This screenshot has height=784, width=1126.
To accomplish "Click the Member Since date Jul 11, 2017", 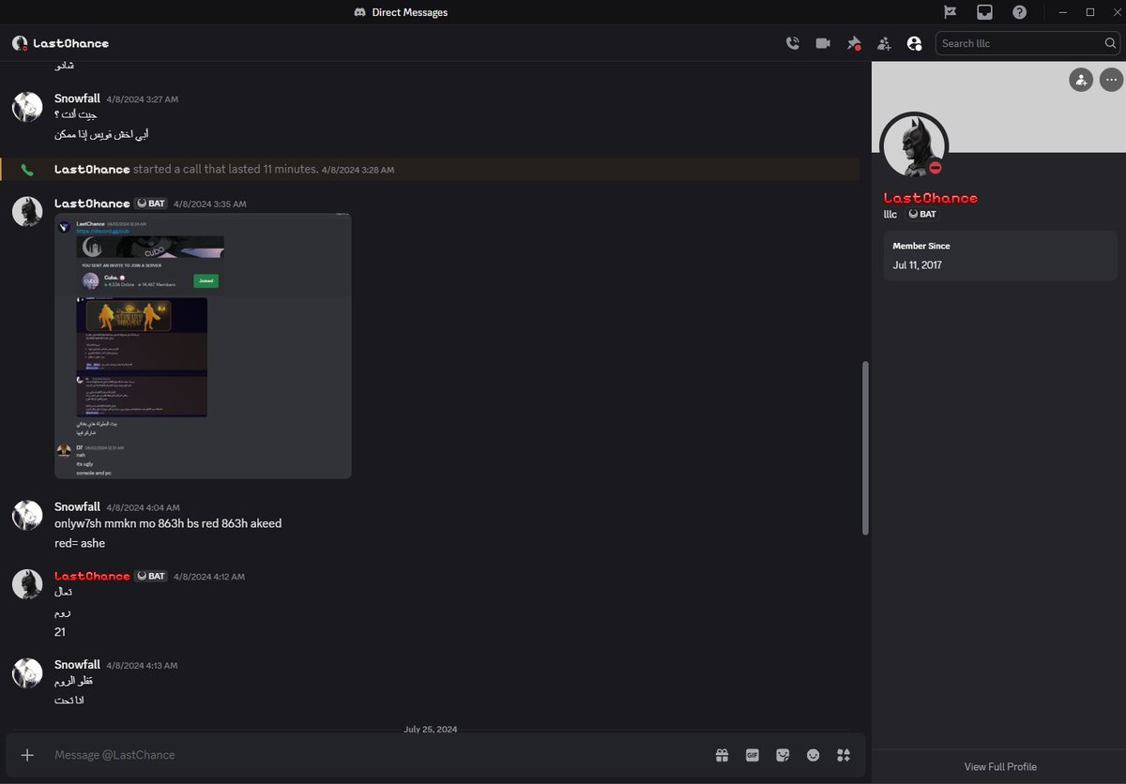I will tap(918, 265).
